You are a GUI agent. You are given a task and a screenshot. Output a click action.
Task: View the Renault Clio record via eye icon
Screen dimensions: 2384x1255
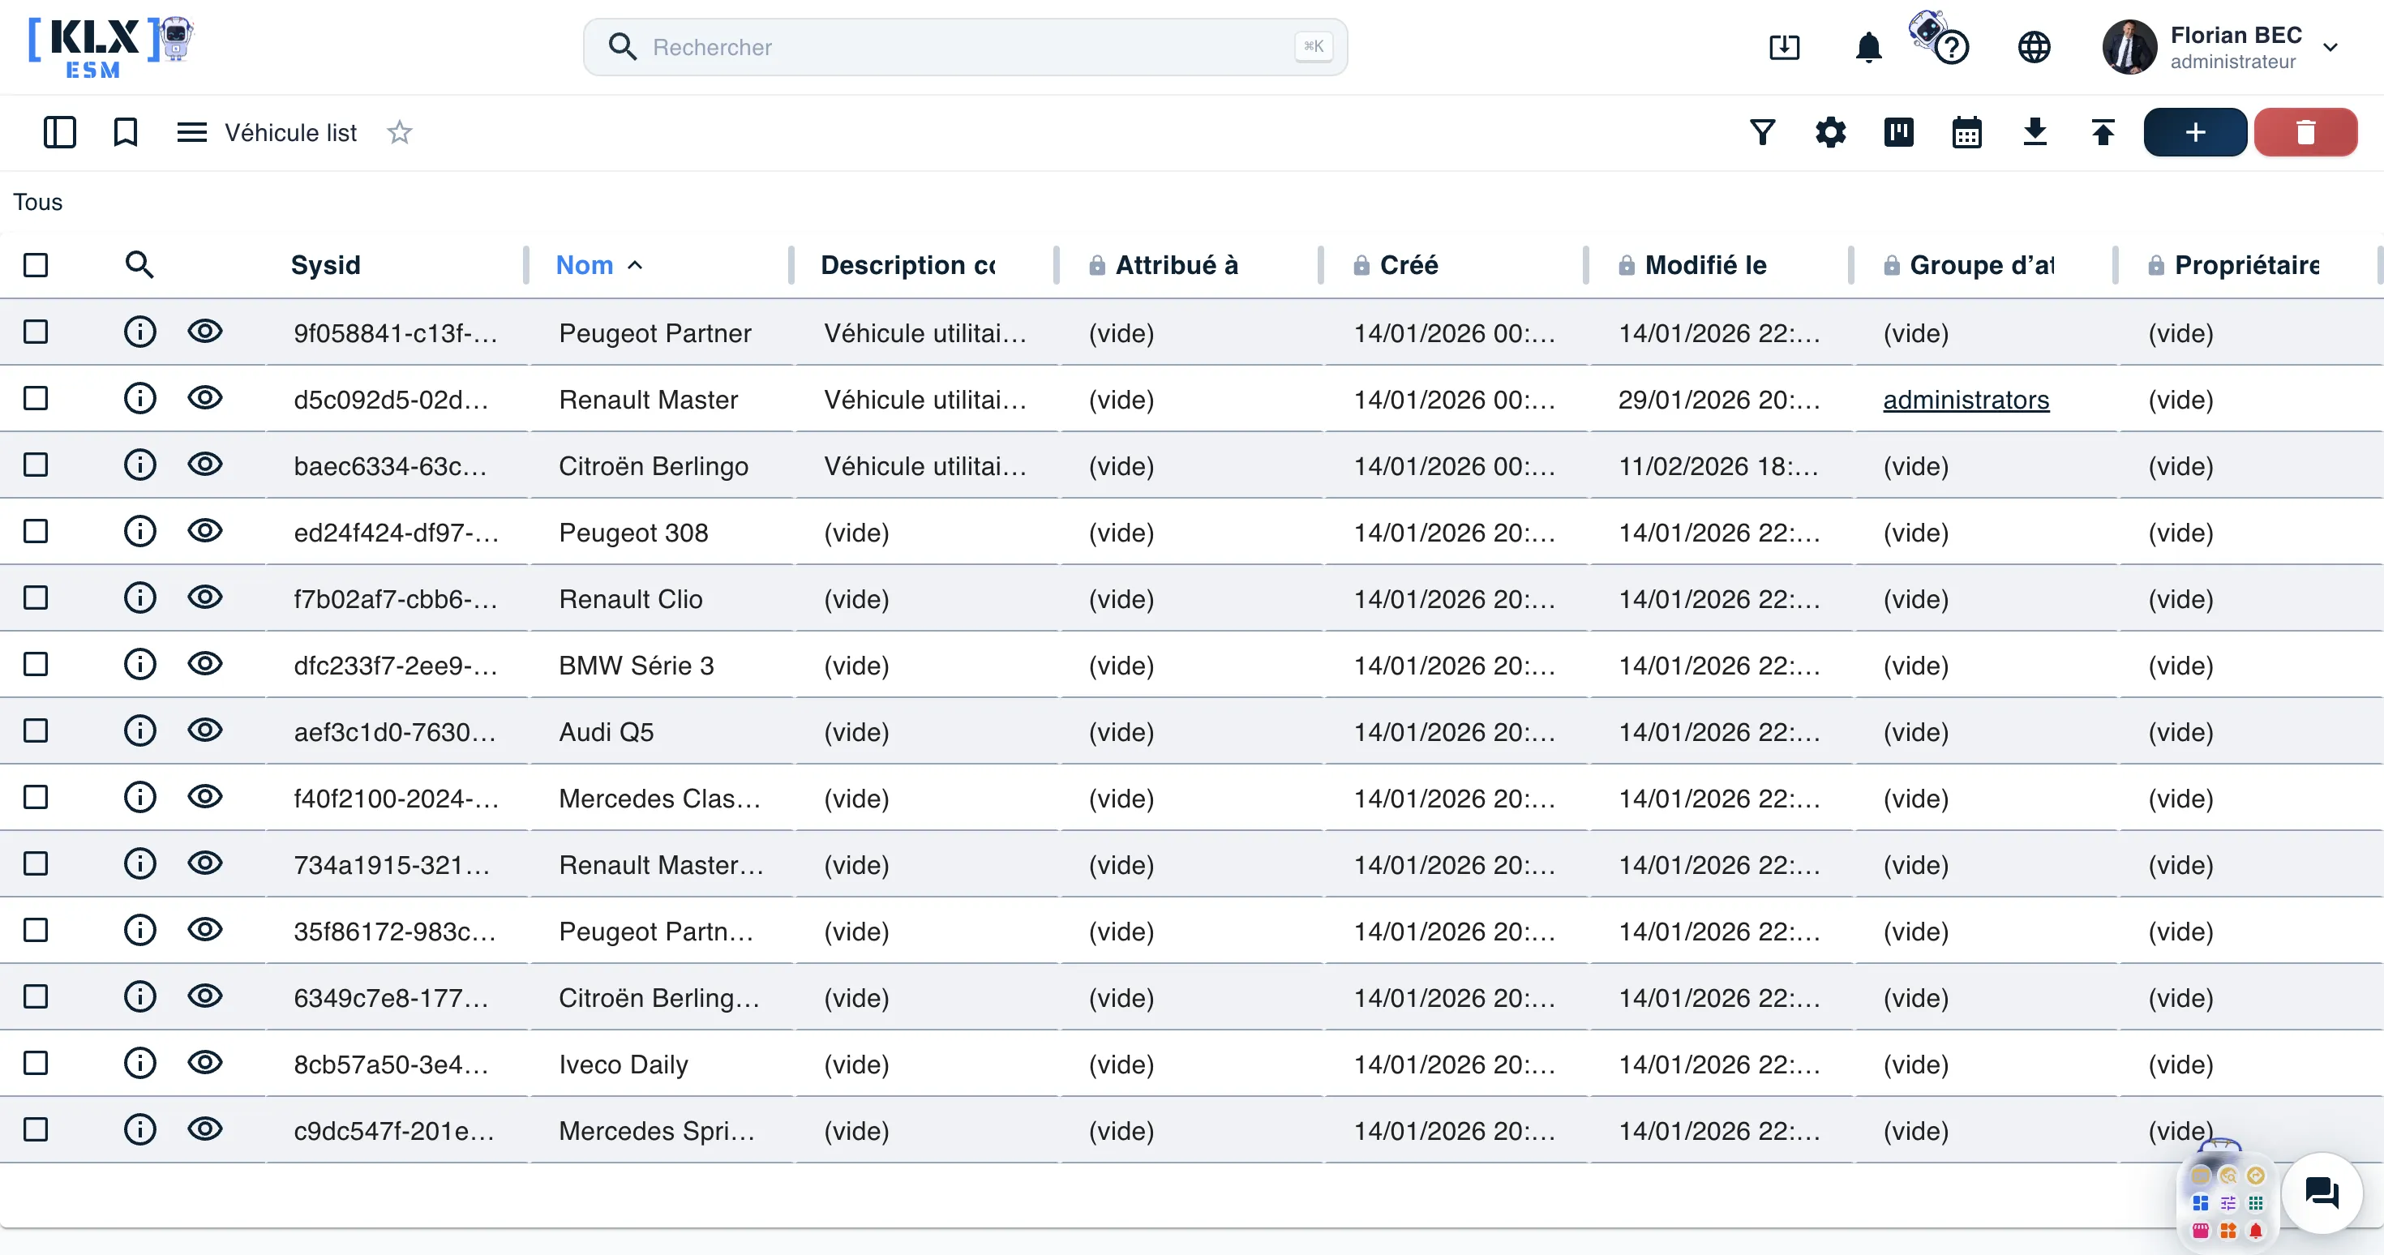204,597
